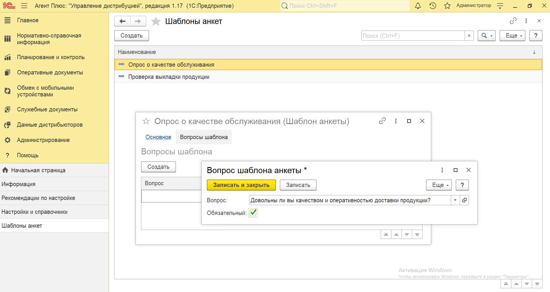Open the hamburger functions menu in title bar

[24, 6]
